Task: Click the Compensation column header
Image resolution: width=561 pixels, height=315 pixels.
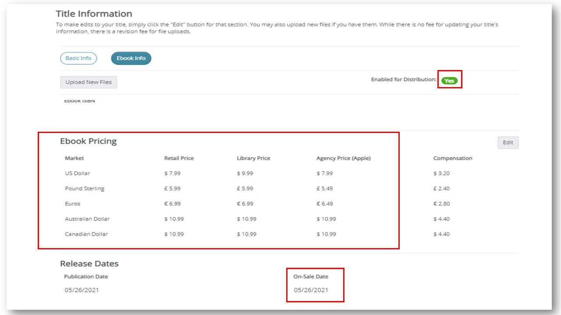Action: pyautogui.click(x=453, y=158)
